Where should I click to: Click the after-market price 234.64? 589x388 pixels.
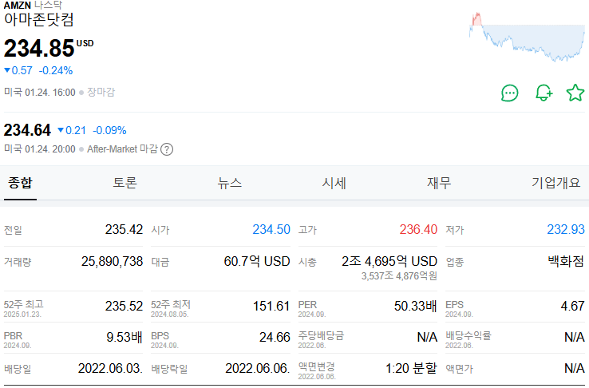[x=27, y=130]
